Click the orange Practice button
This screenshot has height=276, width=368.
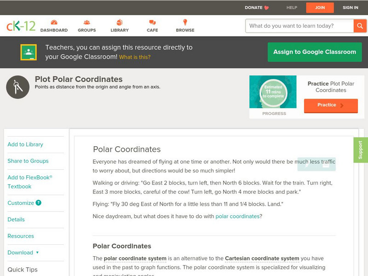(x=331, y=106)
